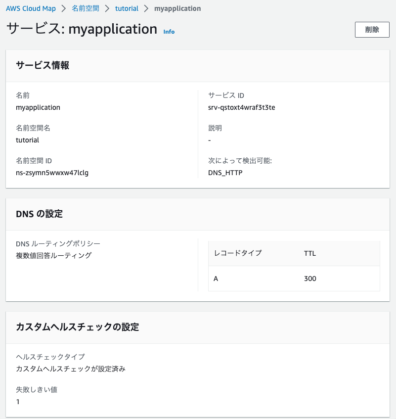
Task: Click the breadcrumb chevron after AWS Cloud Map
Action: click(64, 8)
